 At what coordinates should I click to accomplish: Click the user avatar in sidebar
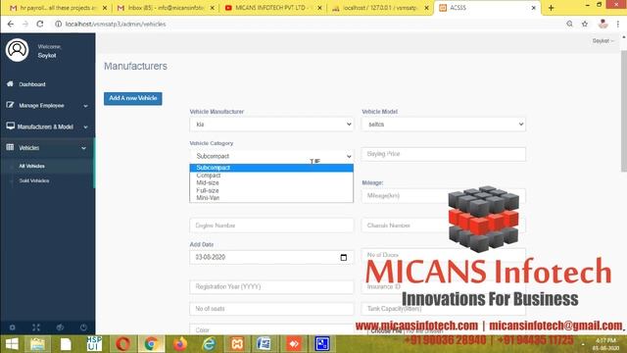click(18, 50)
